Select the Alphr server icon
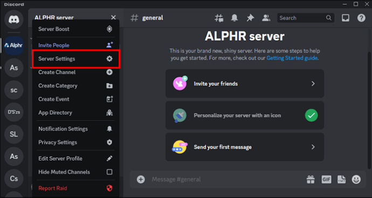The image size is (372, 198). (14, 46)
